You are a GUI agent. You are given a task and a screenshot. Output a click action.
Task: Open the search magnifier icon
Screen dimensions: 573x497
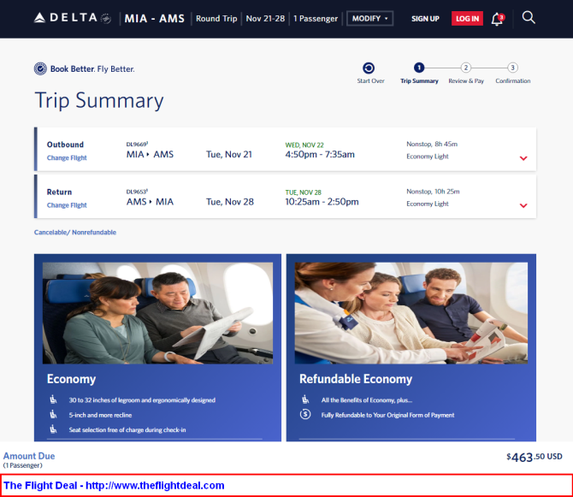pyautogui.click(x=529, y=18)
